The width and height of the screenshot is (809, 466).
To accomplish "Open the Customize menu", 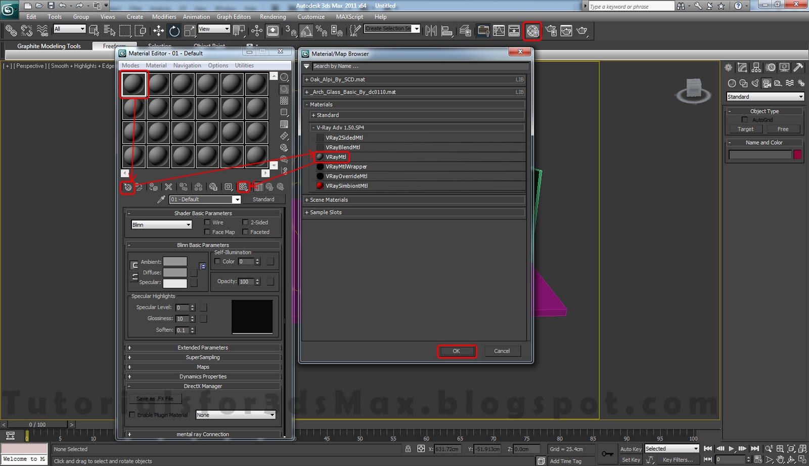I will click(x=311, y=17).
